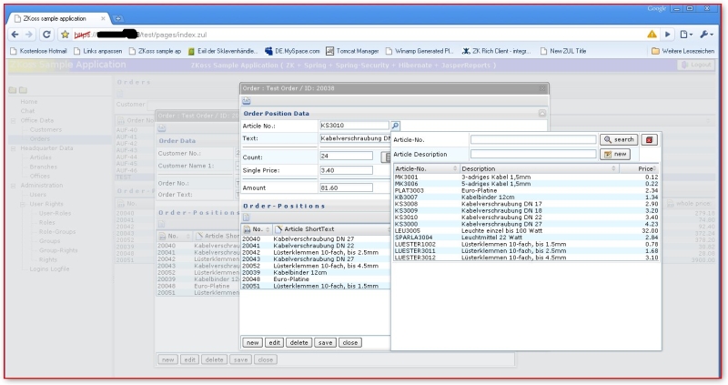Click the magnifier lookup icon beside Article No.
Viewport: 728px width, 385px height.
point(395,126)
